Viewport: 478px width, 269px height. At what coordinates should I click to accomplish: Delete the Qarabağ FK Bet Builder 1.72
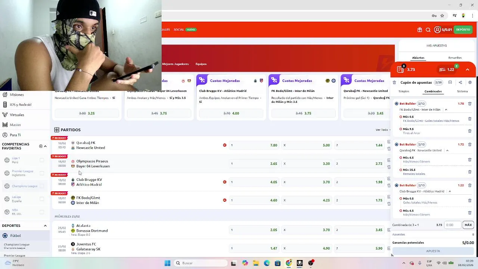tap(470, 145)
